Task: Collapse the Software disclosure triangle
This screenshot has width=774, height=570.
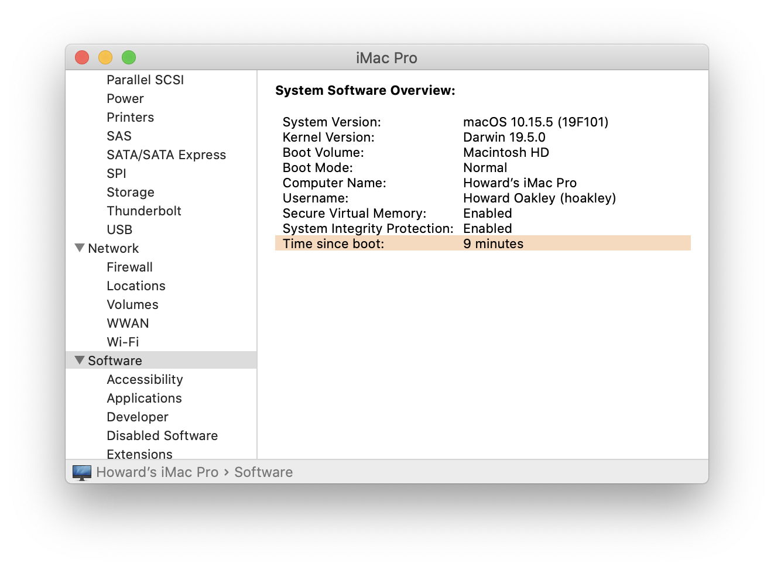Action: click(80, 360)
